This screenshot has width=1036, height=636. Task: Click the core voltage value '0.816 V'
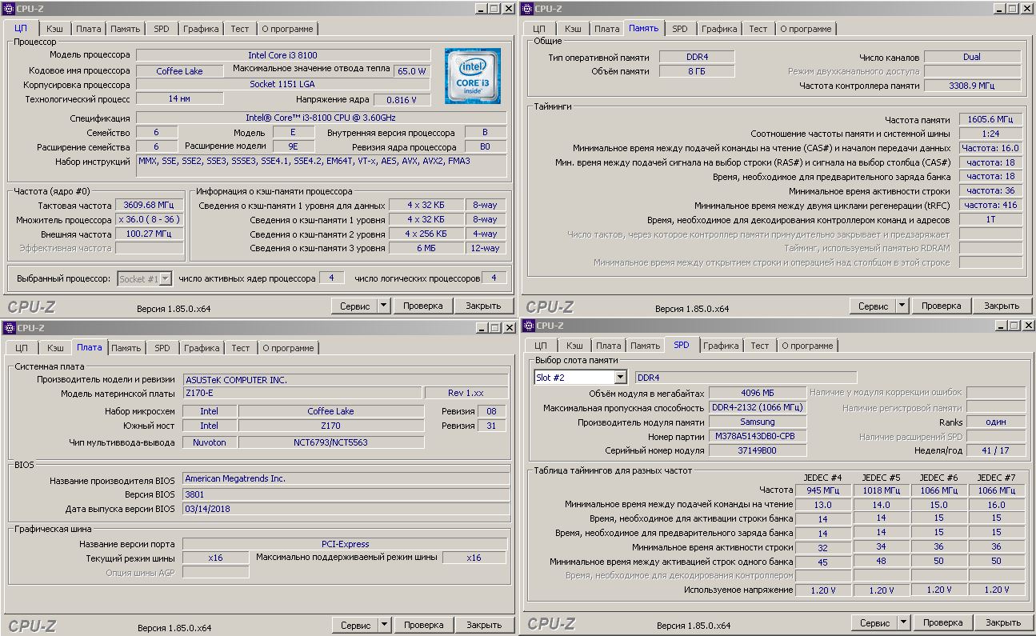pyautogui.click(x=401, y=100)
